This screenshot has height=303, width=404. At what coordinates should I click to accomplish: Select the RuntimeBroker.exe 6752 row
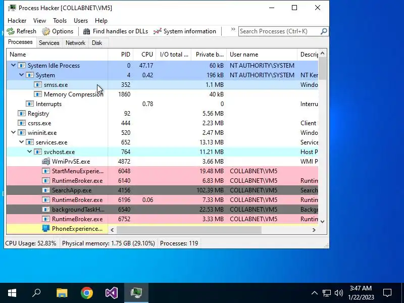[162, 219]
